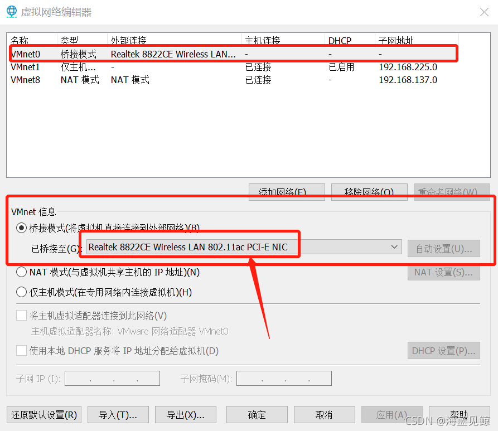Click 移除网络(O) button
This screenshot has width=498, height=431.
click(x=369, y=192)
